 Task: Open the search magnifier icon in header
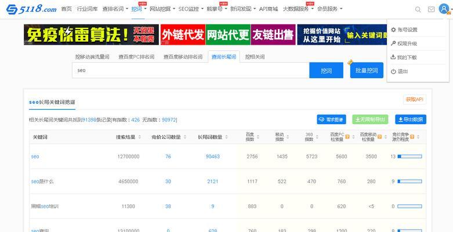[x=418, y=9]
